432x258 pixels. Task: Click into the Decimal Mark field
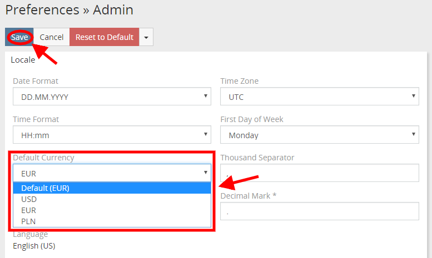[x=320, y=211]
